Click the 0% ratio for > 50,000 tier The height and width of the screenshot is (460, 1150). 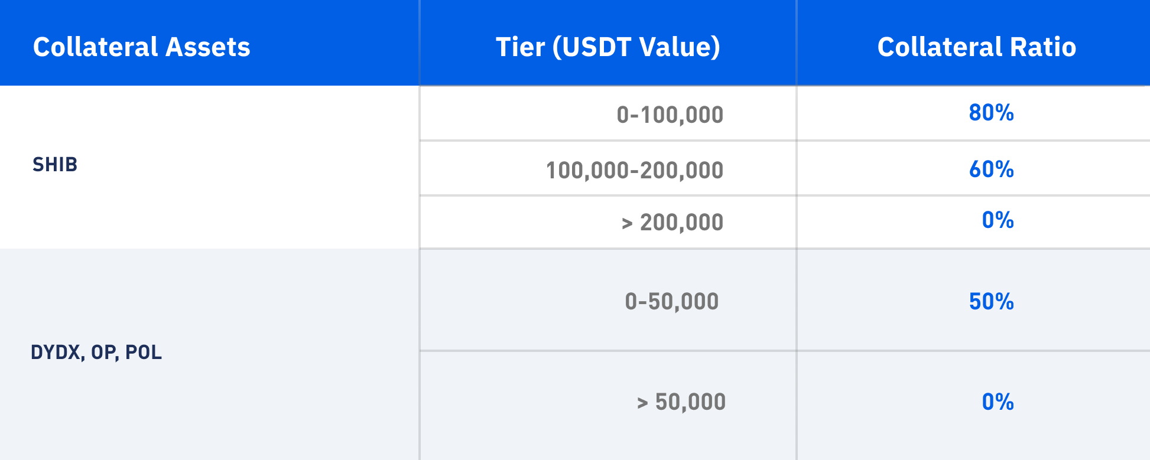[x=998, y=402]
